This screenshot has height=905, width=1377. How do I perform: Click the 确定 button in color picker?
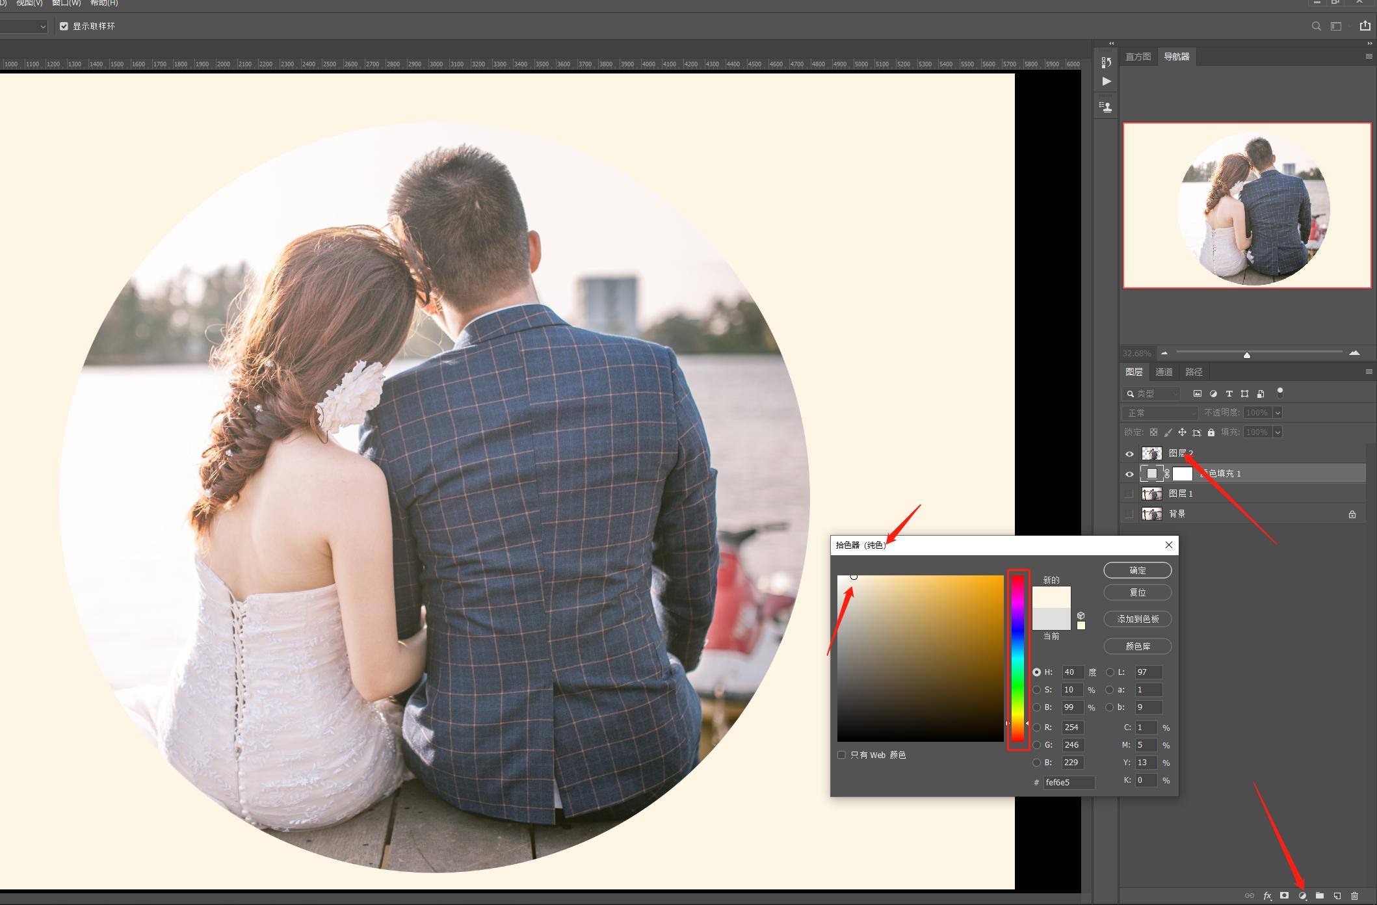(x=1138, y=570)
